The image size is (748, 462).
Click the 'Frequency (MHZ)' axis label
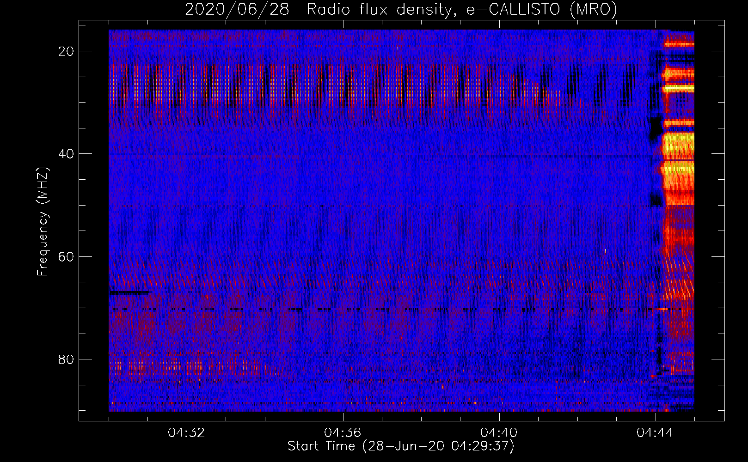pos(43,222)
